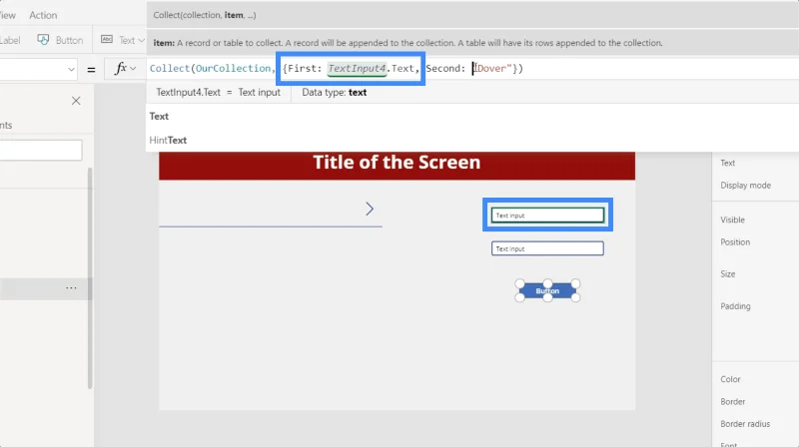Click the "Dover" string in formula

click(492, 68)
